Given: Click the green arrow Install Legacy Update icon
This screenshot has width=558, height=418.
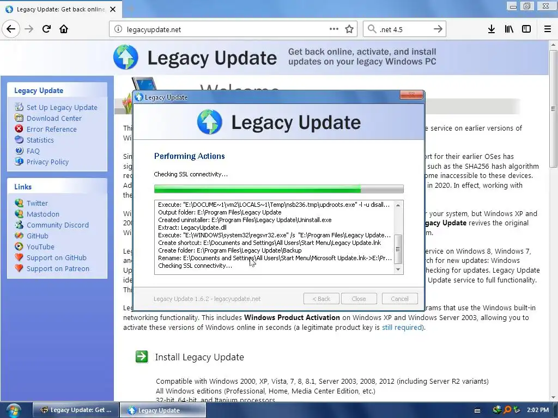Looking at the screenshot, I should (x=142, y=356).
